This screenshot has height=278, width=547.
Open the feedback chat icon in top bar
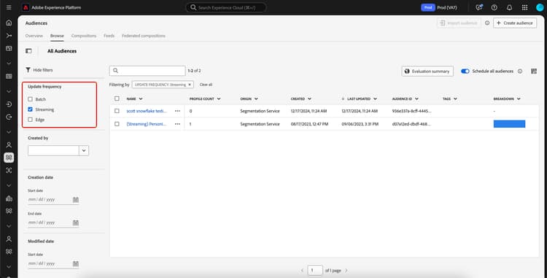(x=479, y=7)
